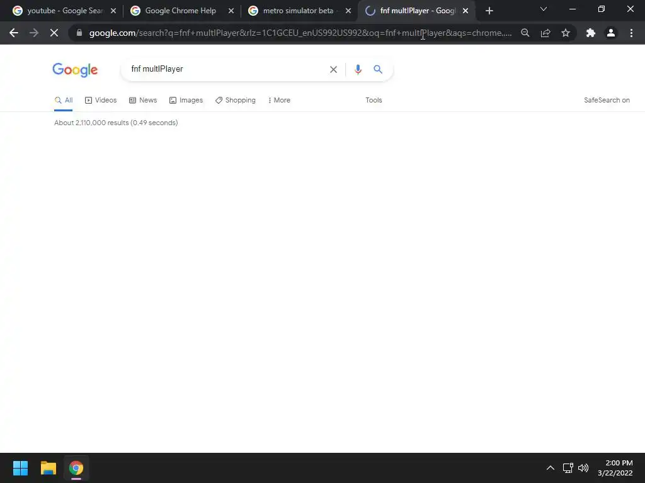Close the youtube - Google Search tab
The width and height of the screenshot is (645, 483).
click(x=113, y=11)
